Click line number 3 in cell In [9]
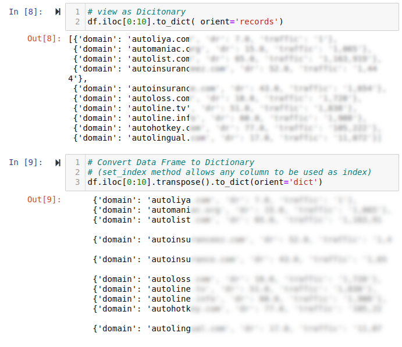 coord(77,182)
